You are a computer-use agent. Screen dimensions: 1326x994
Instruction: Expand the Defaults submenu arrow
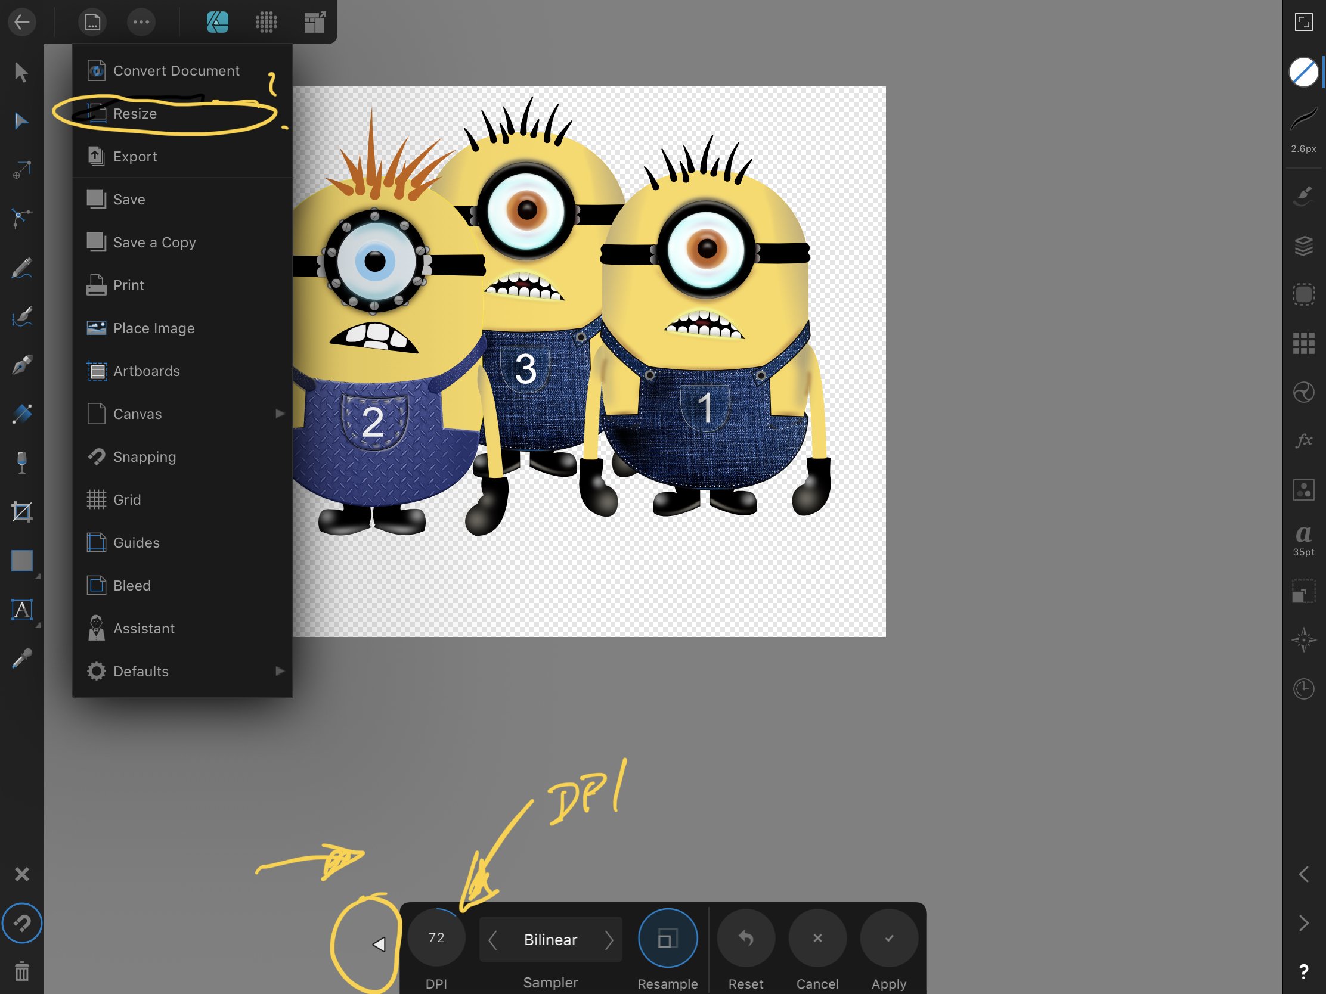280,671
